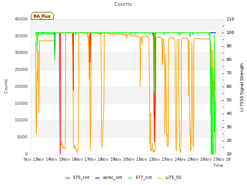Toggle the li75_cnt legend entry
247x185 pixels.
pos(77,177)
